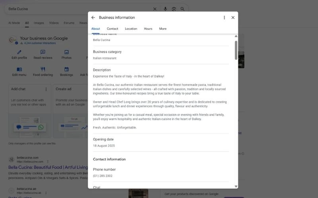Open 4,244 customer interactions link
The image size is (318, 198).
point(40,43)
